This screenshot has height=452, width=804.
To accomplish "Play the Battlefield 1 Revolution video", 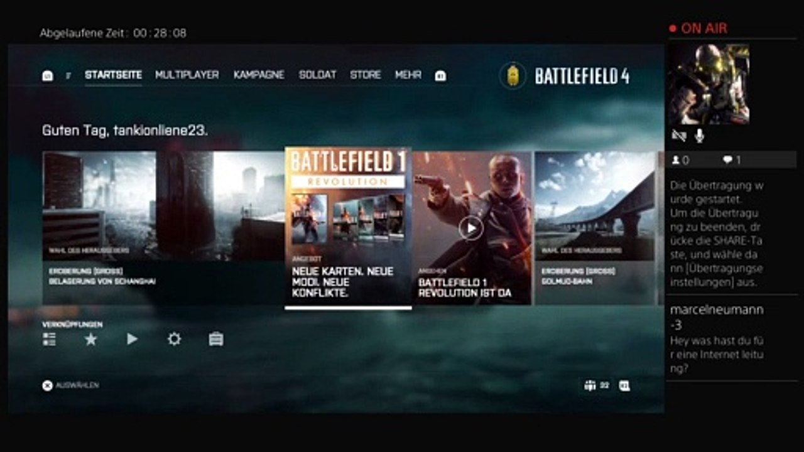I will [471, 228].
